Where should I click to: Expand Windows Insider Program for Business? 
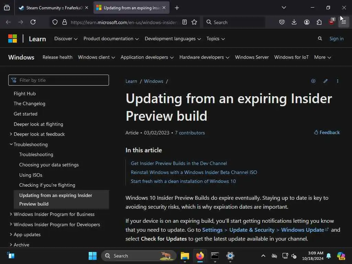11,214
